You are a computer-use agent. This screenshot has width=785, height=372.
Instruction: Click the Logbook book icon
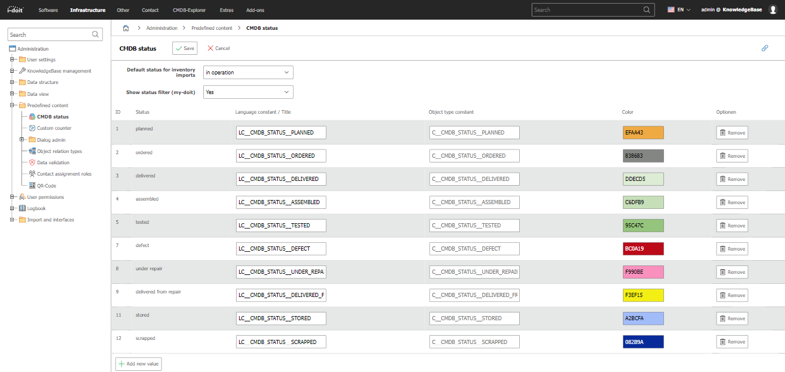point(22,208)
